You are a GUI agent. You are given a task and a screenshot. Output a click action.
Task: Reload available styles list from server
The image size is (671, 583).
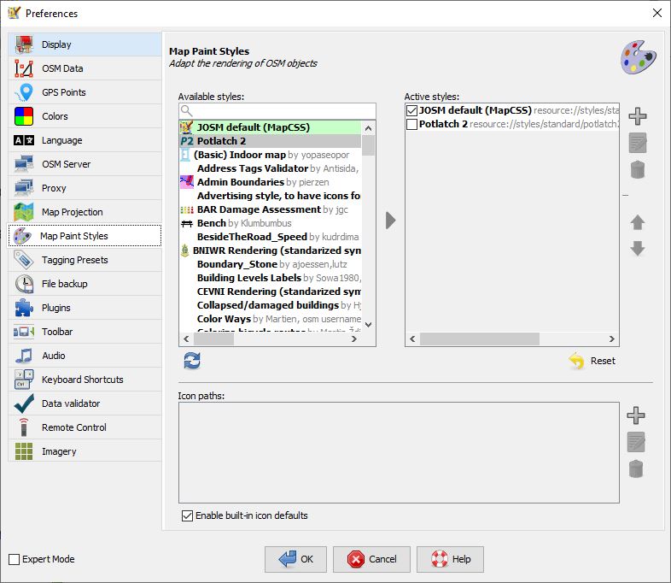click(x=192, y=361)
